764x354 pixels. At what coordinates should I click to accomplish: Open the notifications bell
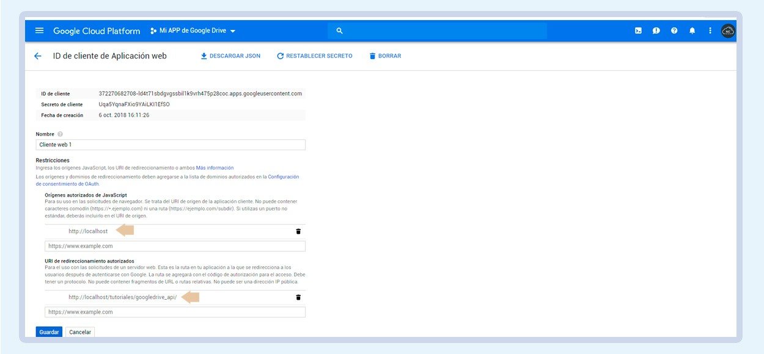point(692,31)
